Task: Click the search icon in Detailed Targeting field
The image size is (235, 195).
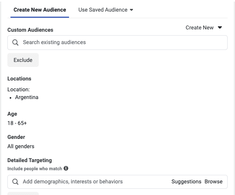Action: pos(16,182)
